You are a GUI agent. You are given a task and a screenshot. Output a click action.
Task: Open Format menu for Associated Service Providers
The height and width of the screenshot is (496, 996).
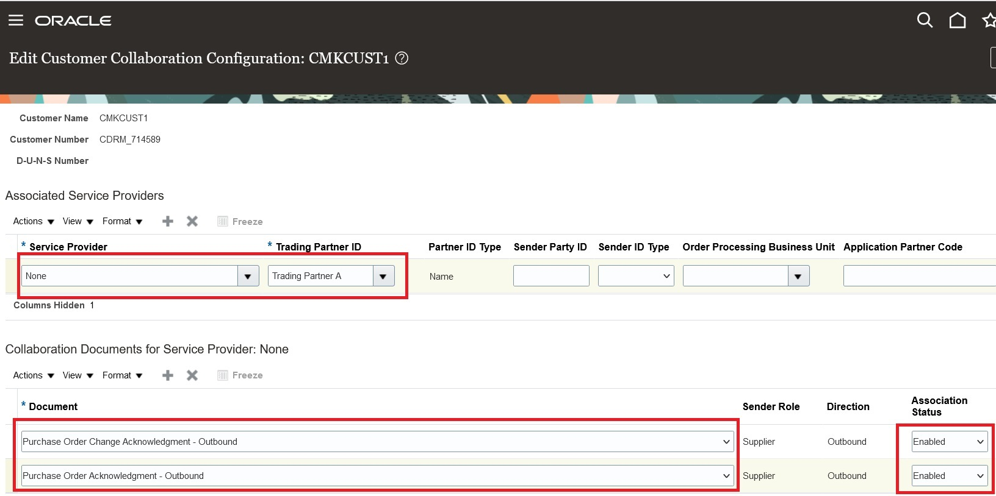(123, 221)
